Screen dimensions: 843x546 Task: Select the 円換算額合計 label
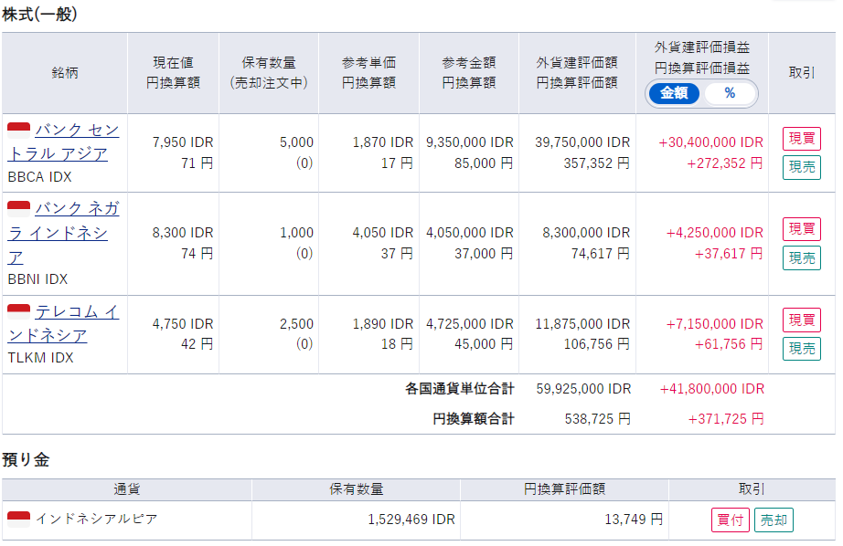point(474,419)
